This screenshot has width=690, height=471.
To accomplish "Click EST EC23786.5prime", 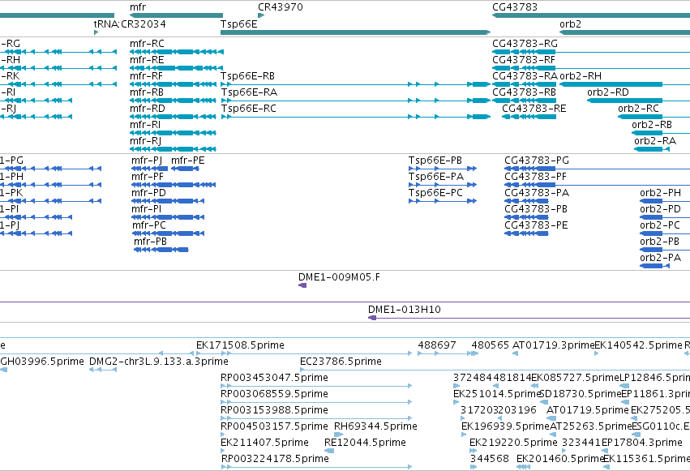I will 495,370.
